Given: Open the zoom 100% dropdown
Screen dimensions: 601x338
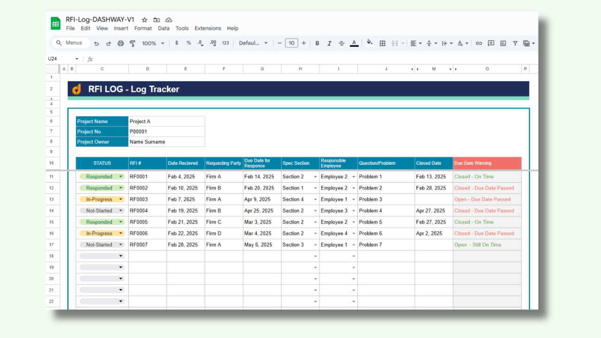Looking at the screenshot, I should (x=153, y=43).
